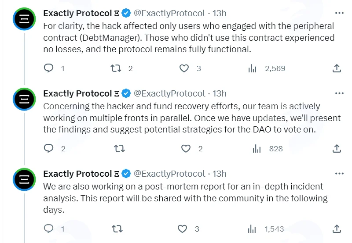The image size is (352, 243).
Task: Open Exactly Protocol avatar on the second tweet
Action: pos(24,99)
